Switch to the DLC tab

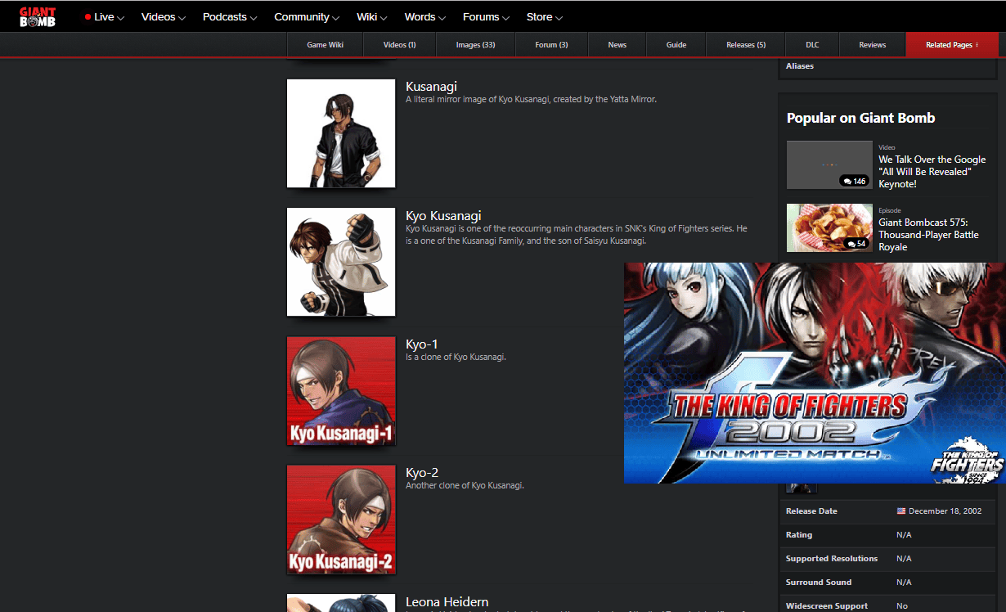tap(812, 45)
